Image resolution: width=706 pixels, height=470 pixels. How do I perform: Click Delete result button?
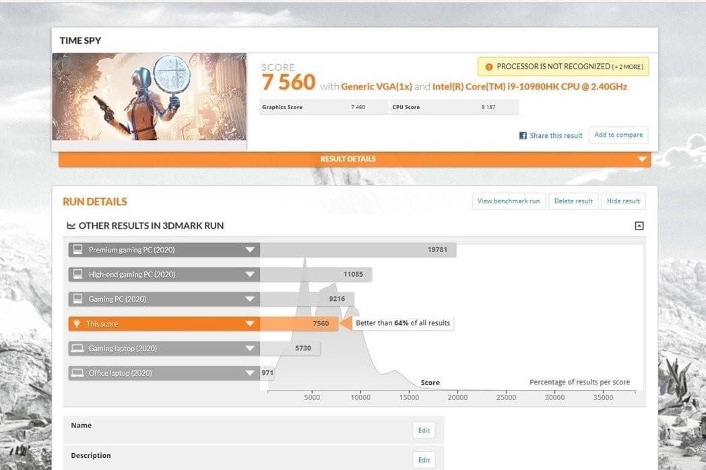(573, 201)
